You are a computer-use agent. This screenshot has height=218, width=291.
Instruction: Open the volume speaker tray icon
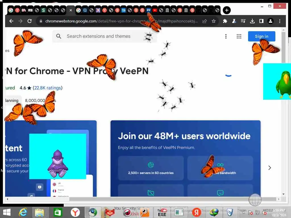[264, 213]
